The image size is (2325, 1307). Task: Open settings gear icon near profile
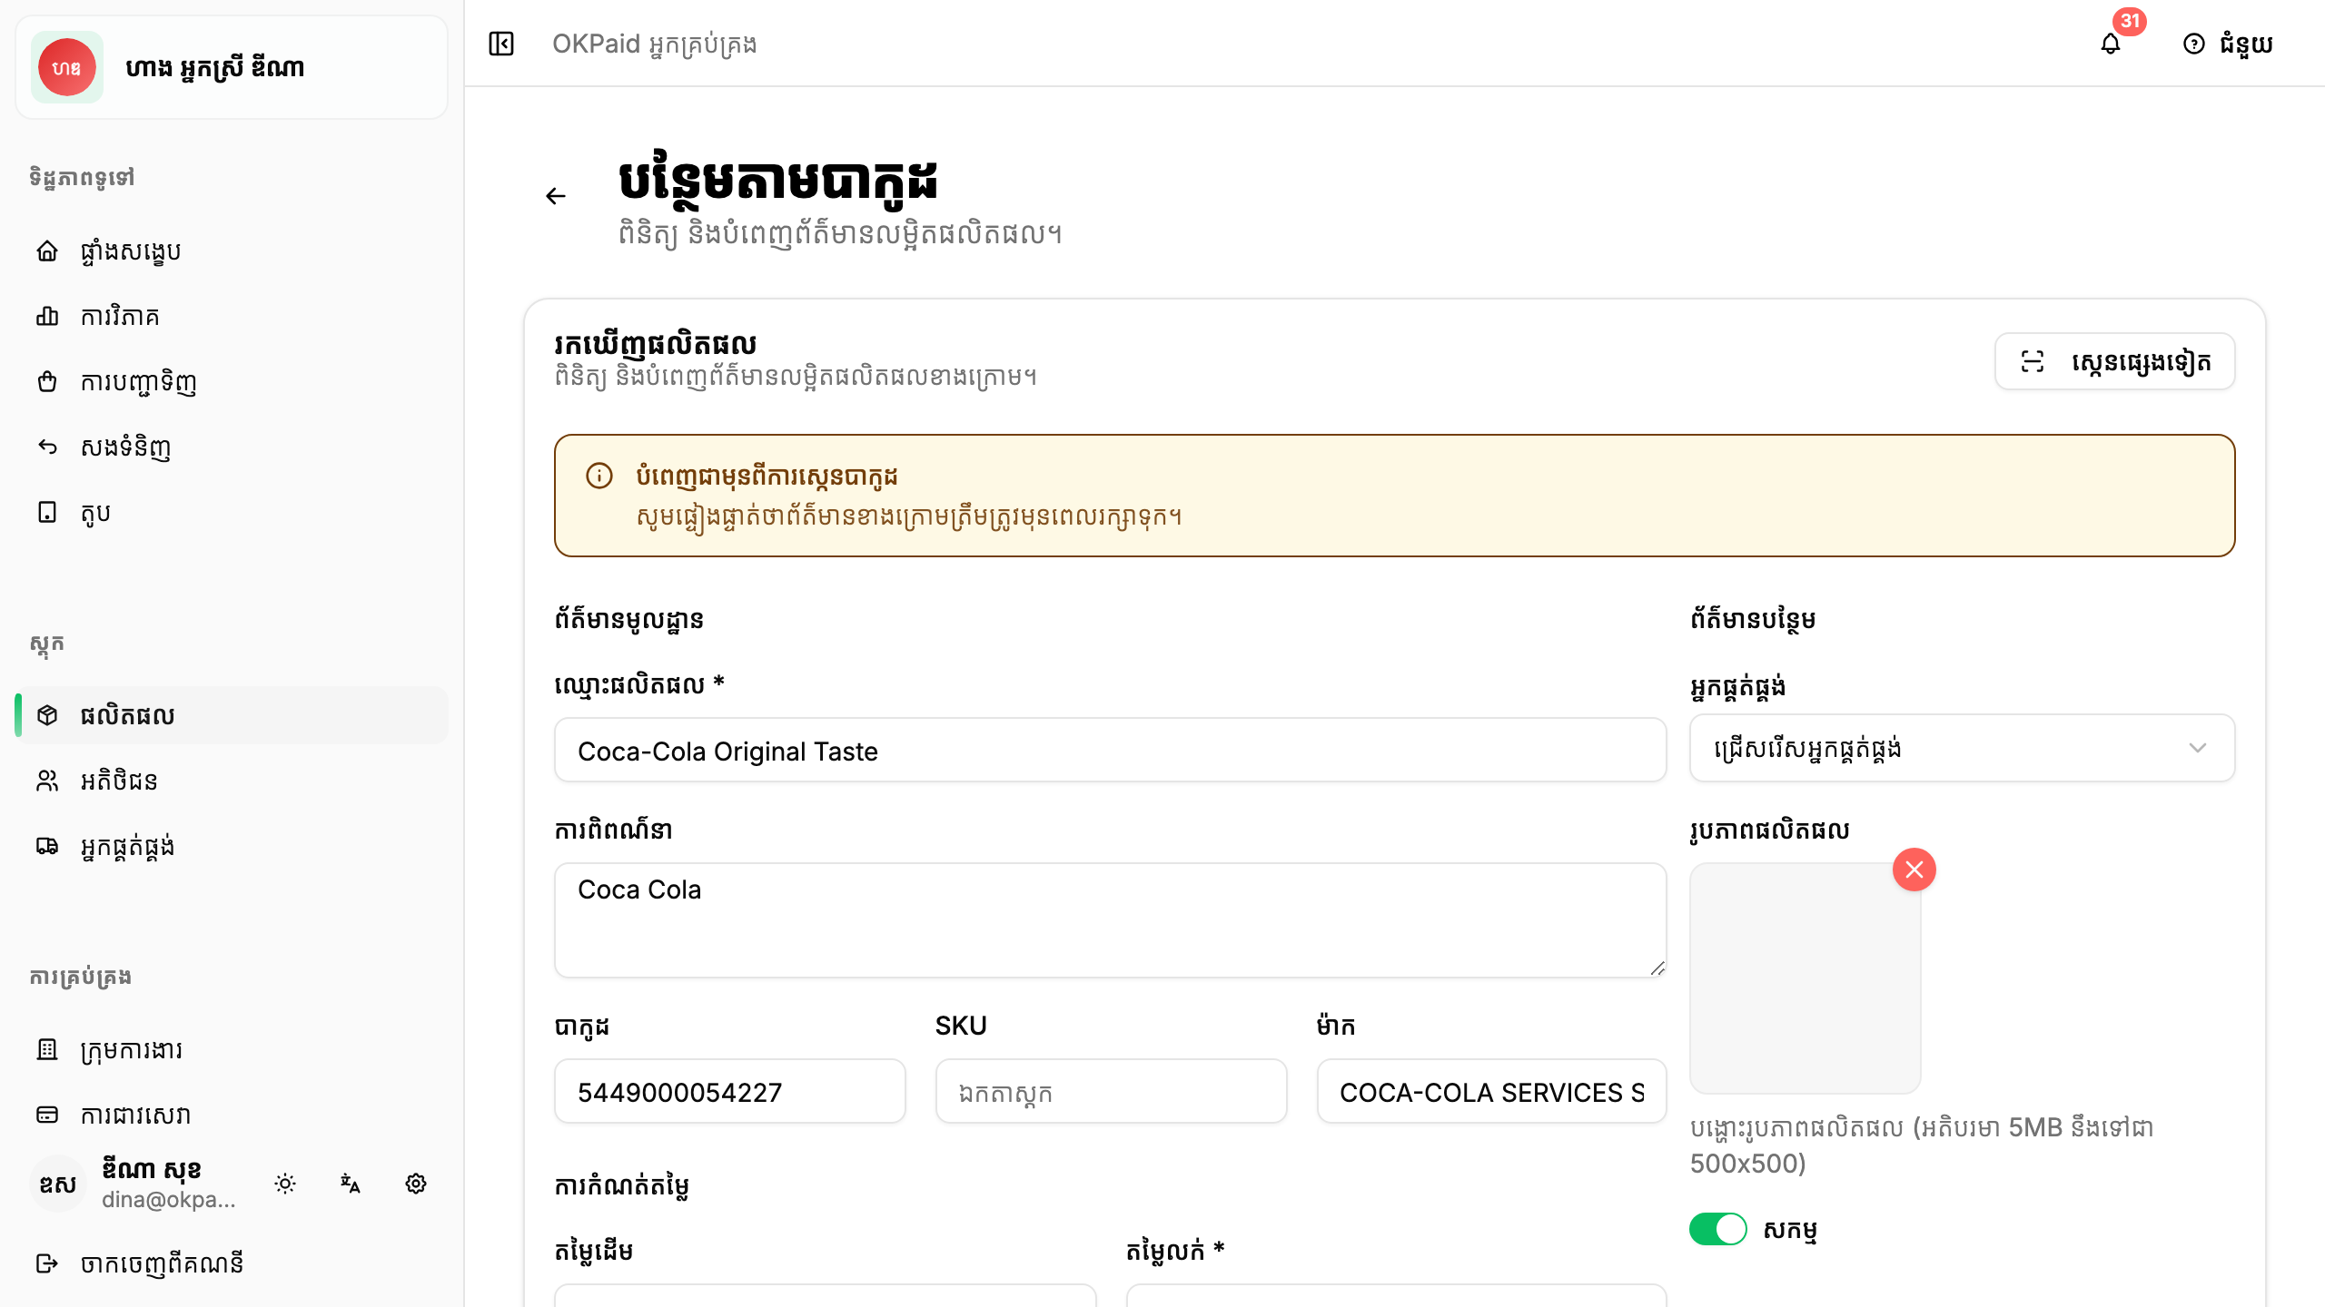coord(416,1184)
